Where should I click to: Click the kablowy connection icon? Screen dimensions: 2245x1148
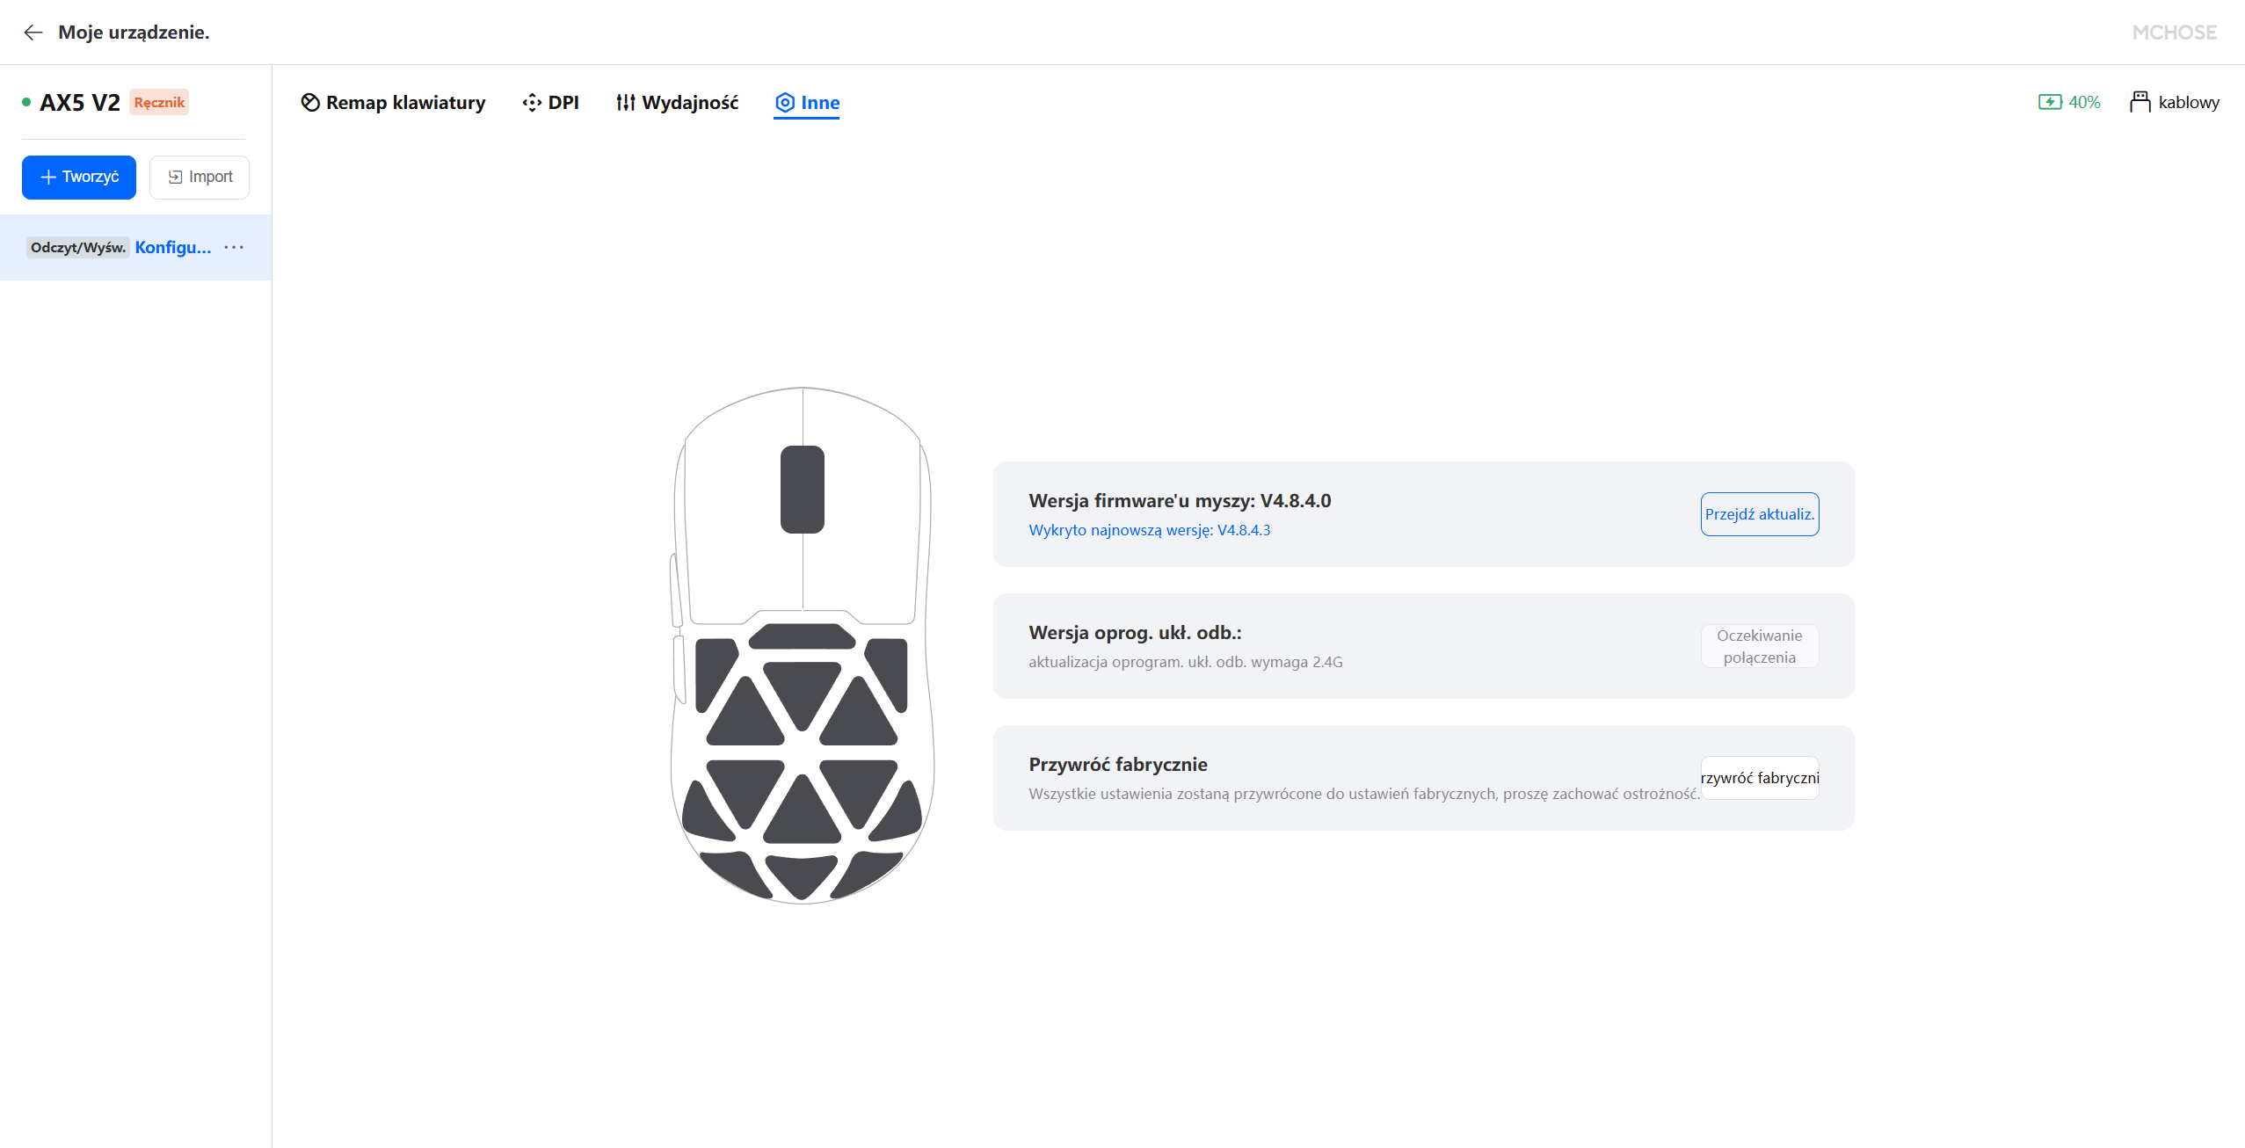tap(2140, 102)
